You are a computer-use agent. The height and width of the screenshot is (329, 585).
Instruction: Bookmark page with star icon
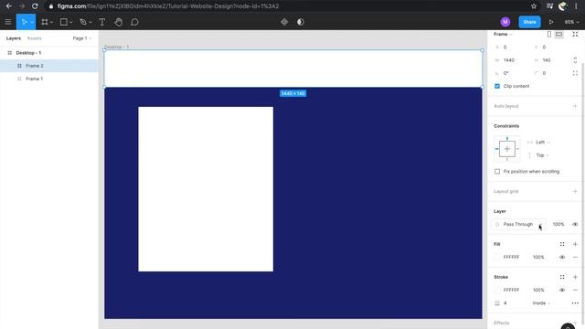[534, 6]
